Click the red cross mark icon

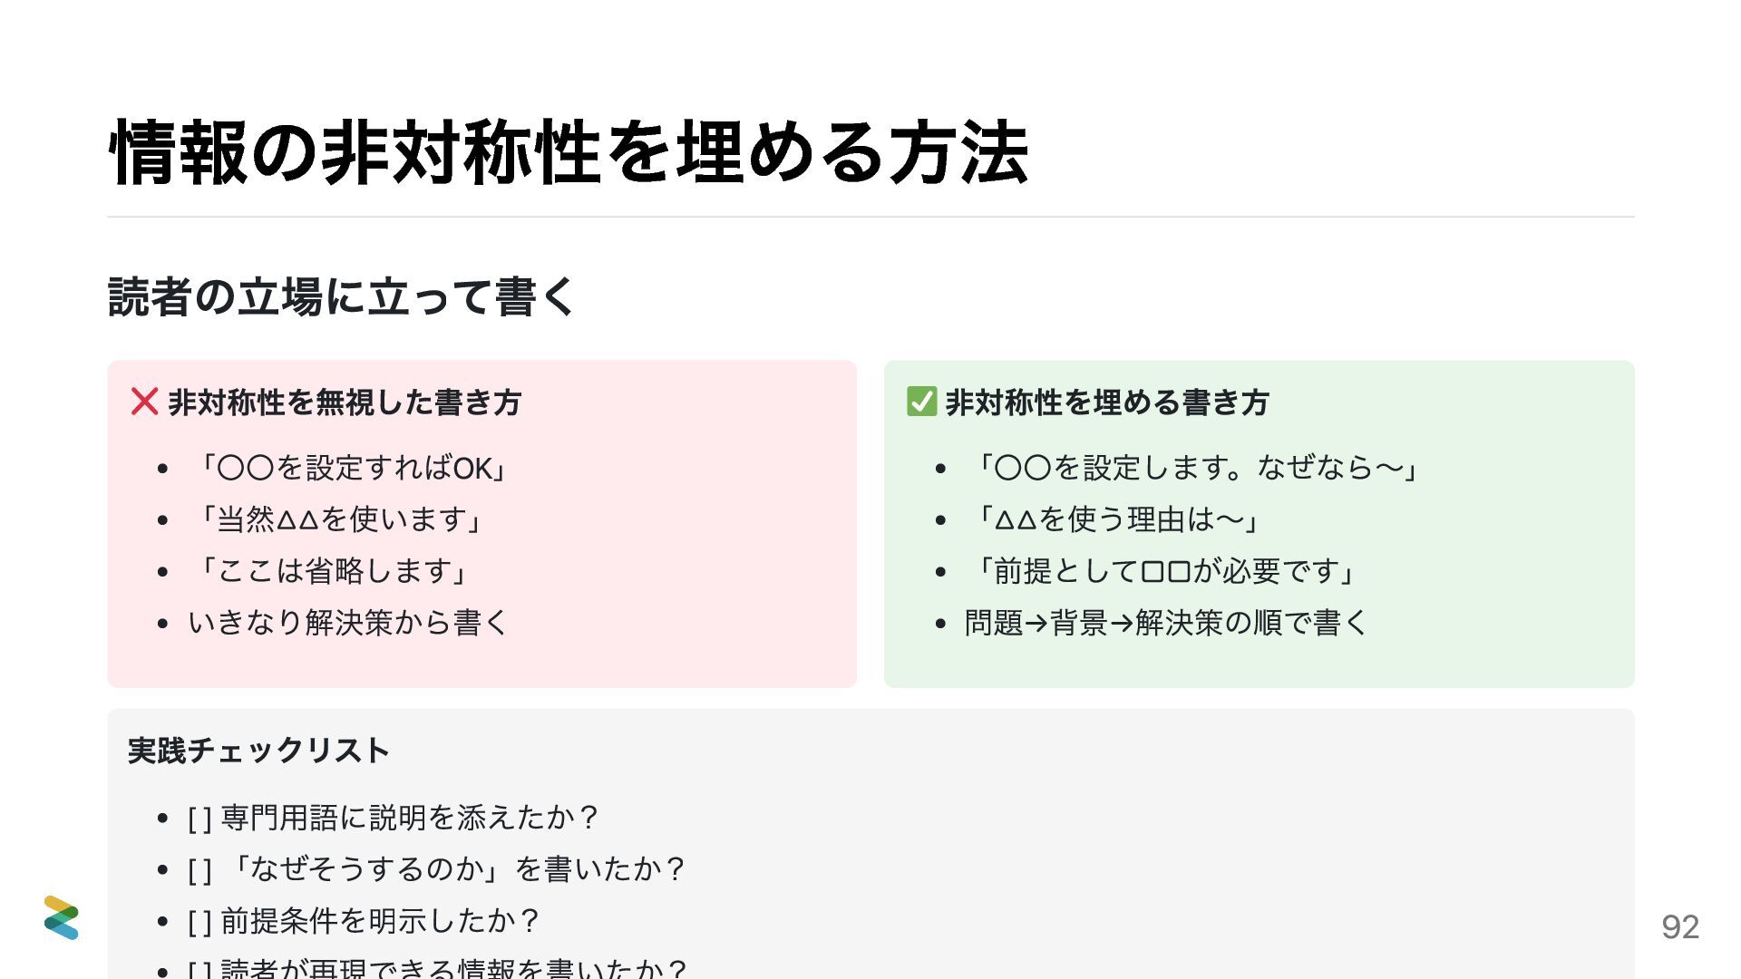pyautogui.click(x=144, y=402)
